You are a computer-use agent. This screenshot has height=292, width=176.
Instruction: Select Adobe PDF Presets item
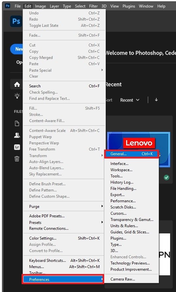(x=64, y=216)
